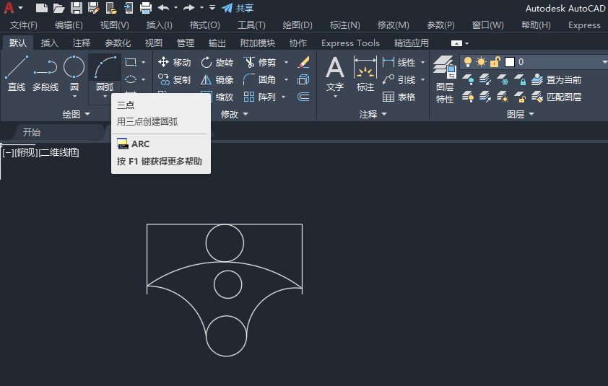Switch to the Express Tools ribbon tab

click(350, 43)
